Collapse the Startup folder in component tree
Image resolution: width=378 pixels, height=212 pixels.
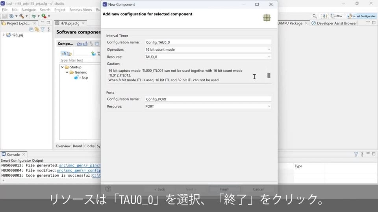tap(62, 67)
